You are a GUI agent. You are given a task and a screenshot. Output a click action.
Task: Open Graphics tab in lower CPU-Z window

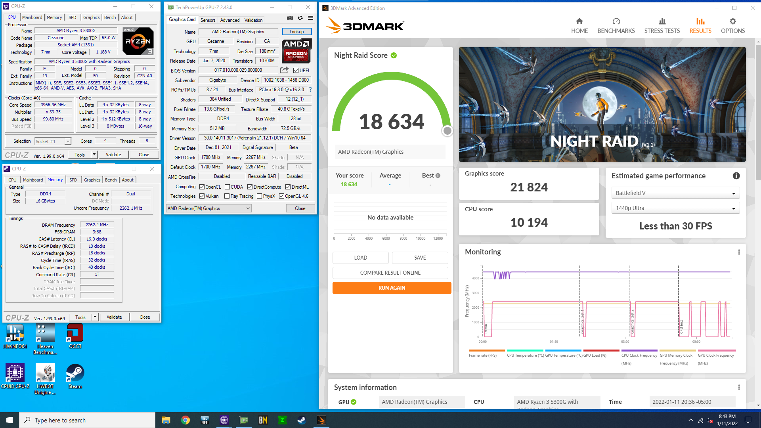pyautogui.click(x=92, y=180)
